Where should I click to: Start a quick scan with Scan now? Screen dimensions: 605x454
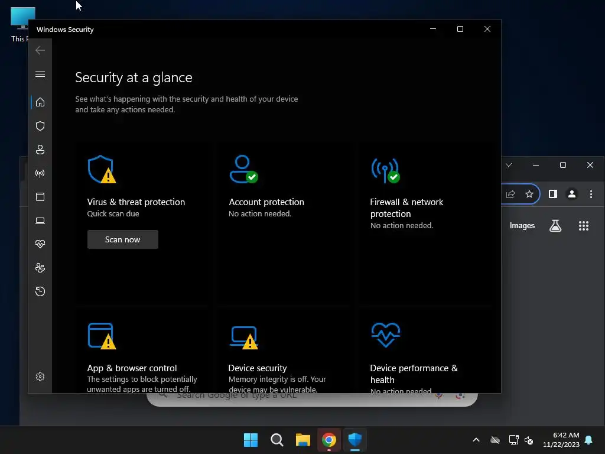(123, 239)
